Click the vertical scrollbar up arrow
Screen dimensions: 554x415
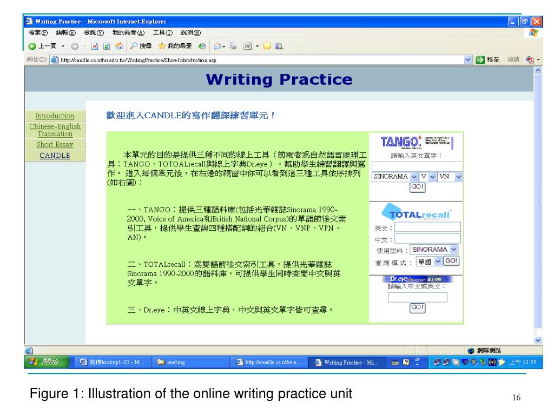pos(538,70)
